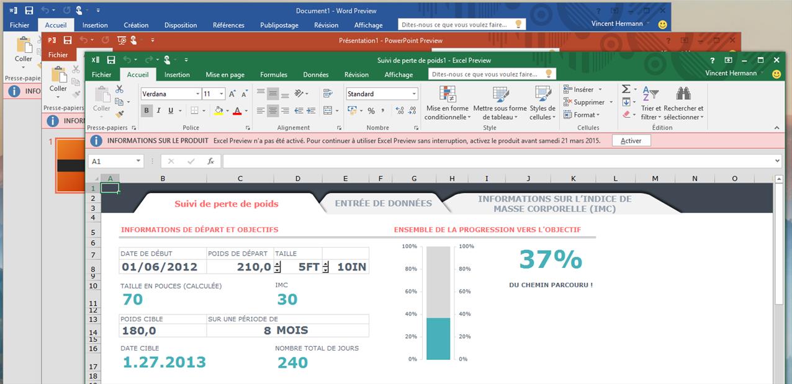Image resolution: width=792 pixels, height=384 pixels.
Task: Save the Excel workbook with the floppy icon
Action: pos(111,60)
